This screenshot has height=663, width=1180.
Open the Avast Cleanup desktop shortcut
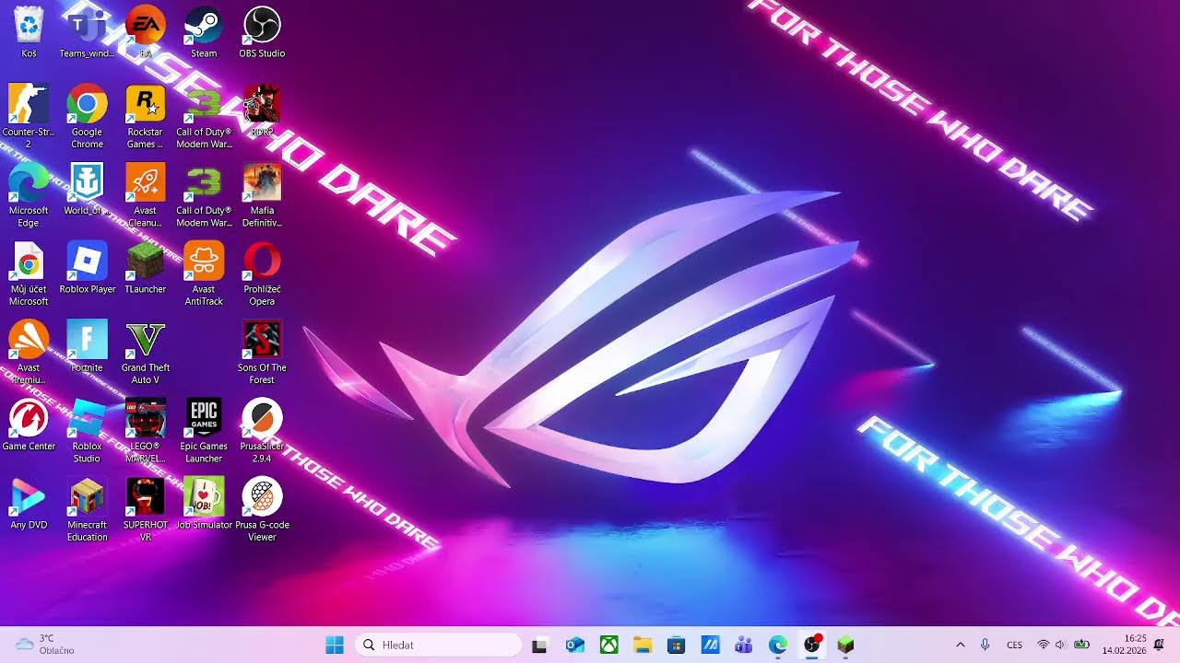pyautogui.click(x=146, y=195)
